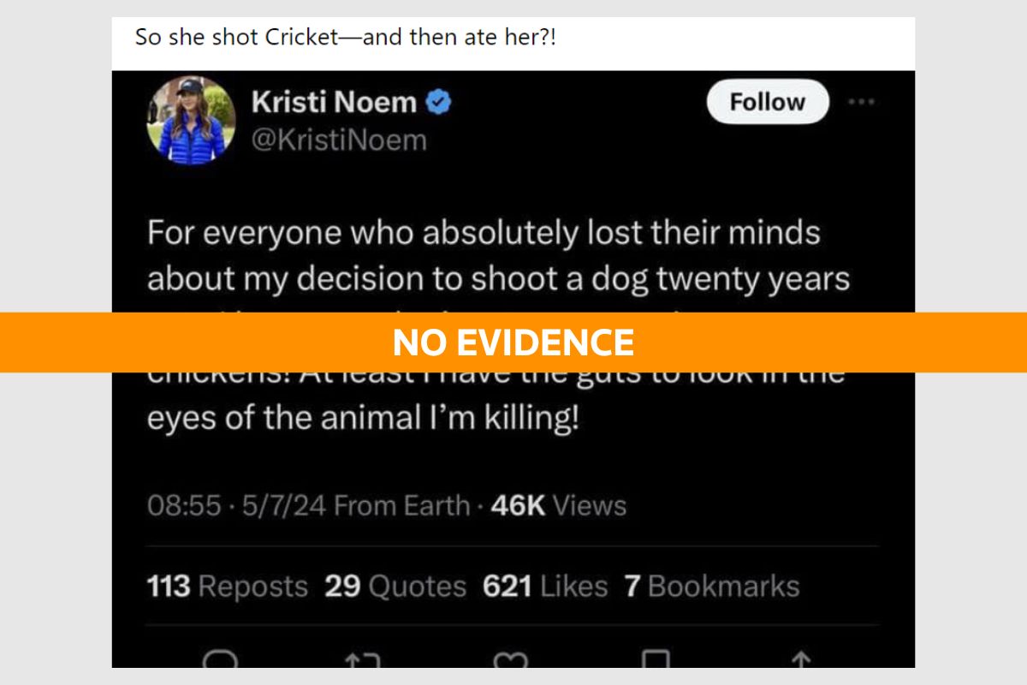This screenshot has width=1027, height=685.
Task: Expand the tweet options via the ellipsis menu
Action: tap(861, 101)
